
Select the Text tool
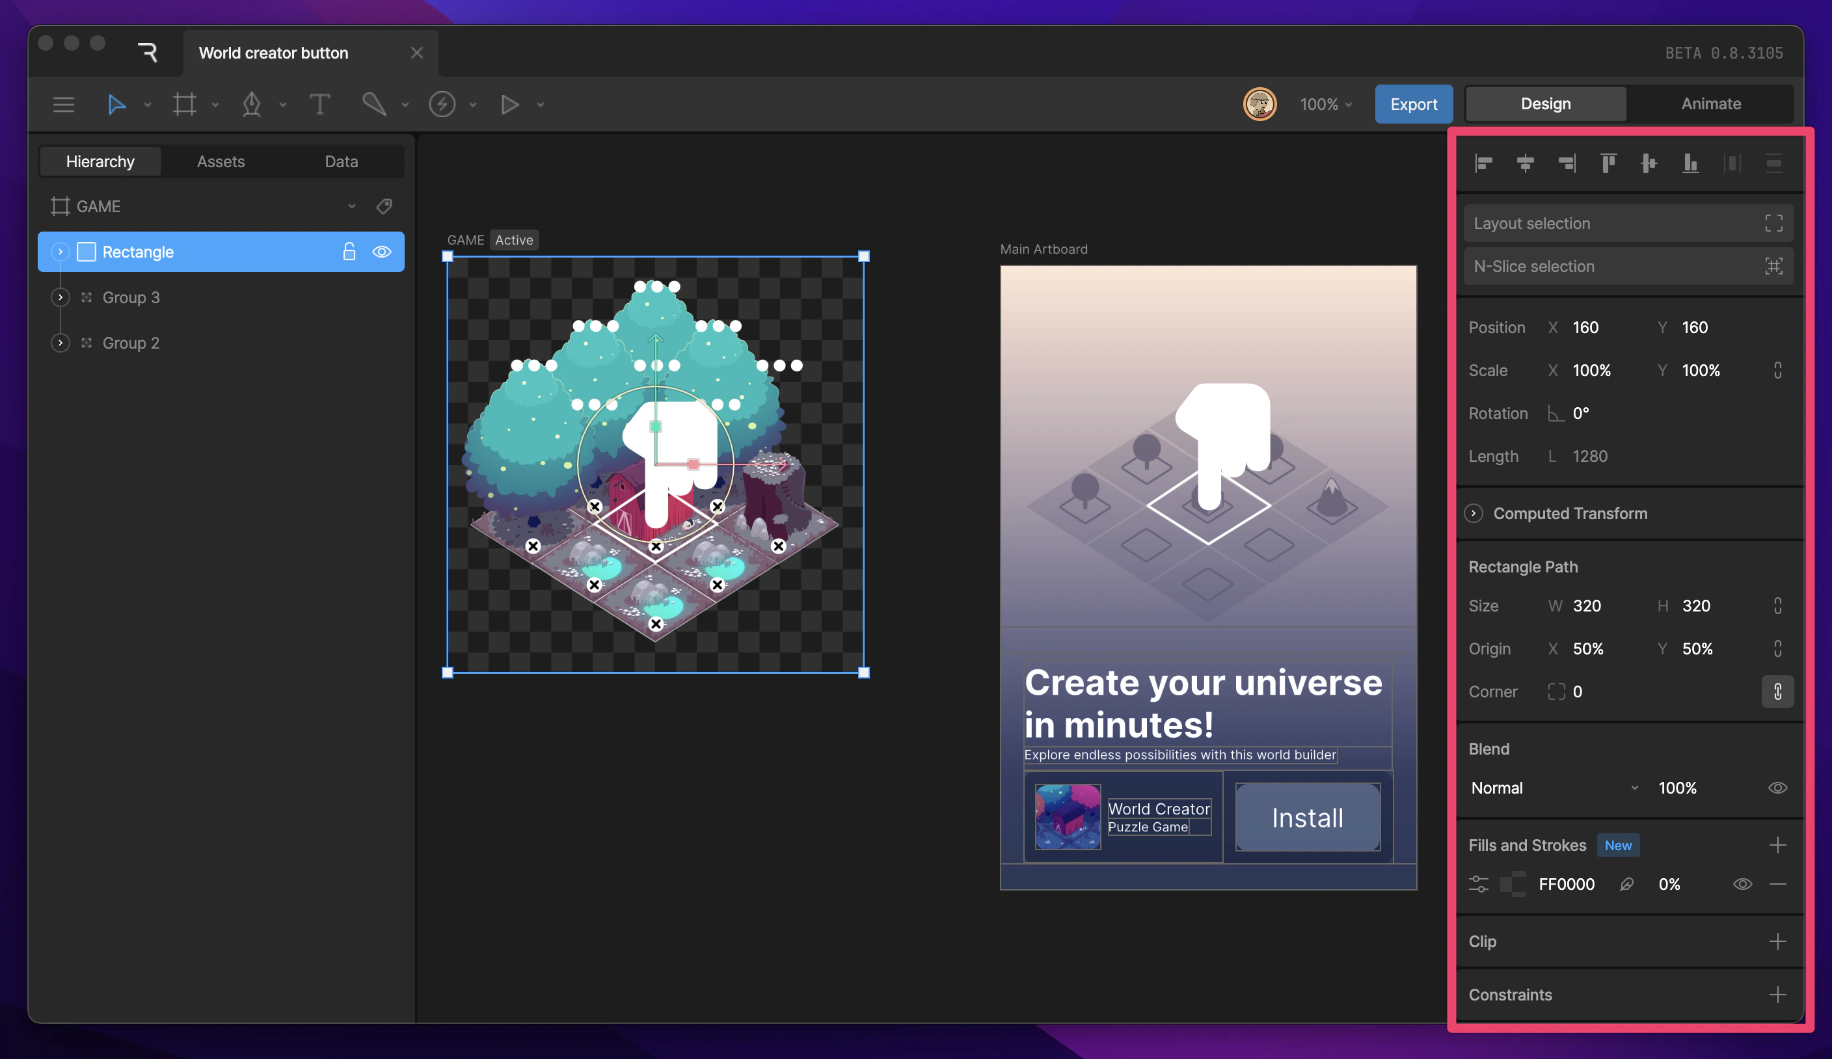point(319,104)
